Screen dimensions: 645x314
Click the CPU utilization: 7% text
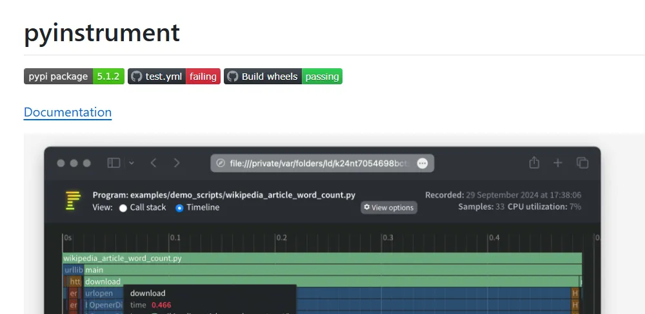[x=544, y=207]
